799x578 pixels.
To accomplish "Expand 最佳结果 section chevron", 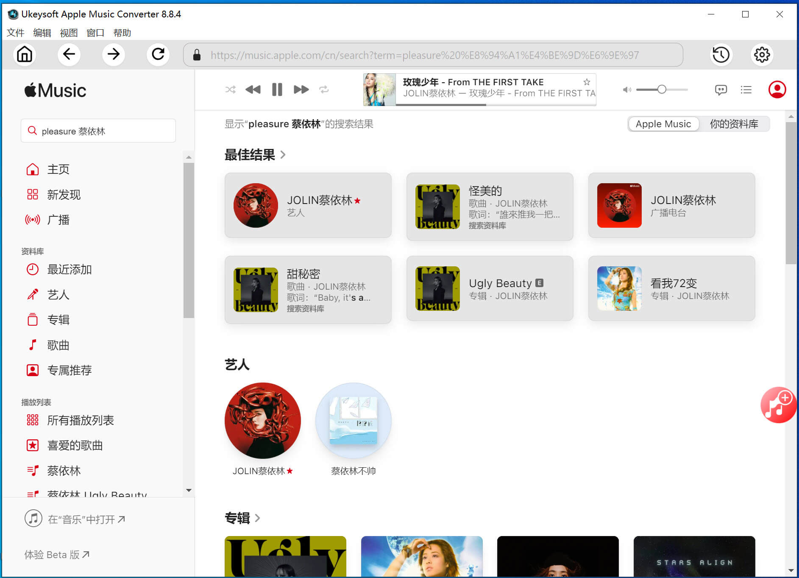I will click(283, 155).
